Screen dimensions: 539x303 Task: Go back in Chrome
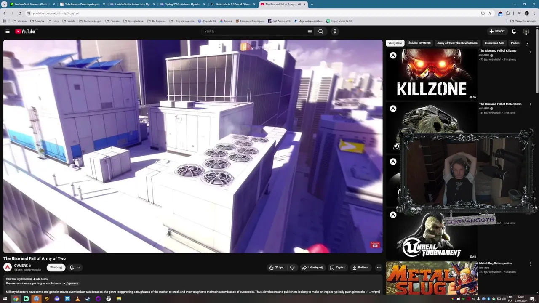point(4,13)
